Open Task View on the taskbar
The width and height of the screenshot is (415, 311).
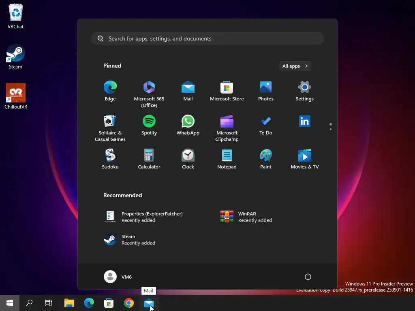click(x=49, y=303)
